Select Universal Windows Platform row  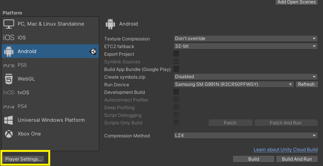click(x=50, y=120)
